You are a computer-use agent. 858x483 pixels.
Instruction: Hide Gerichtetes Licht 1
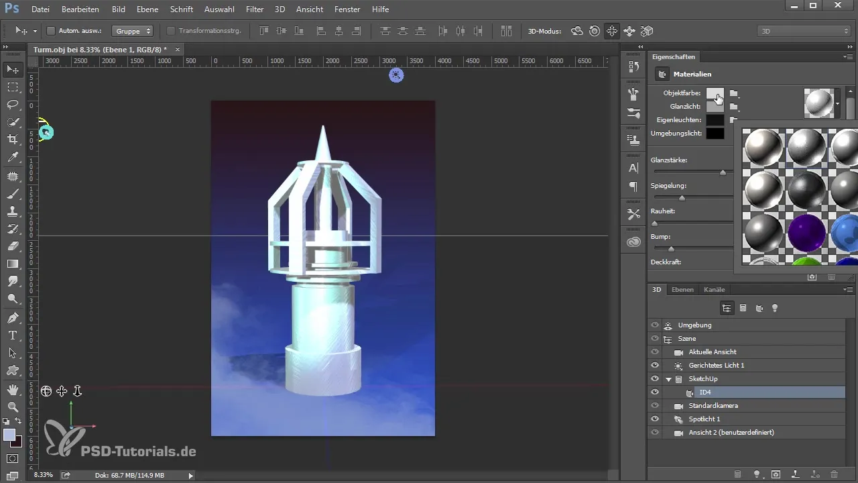point(655,365)
